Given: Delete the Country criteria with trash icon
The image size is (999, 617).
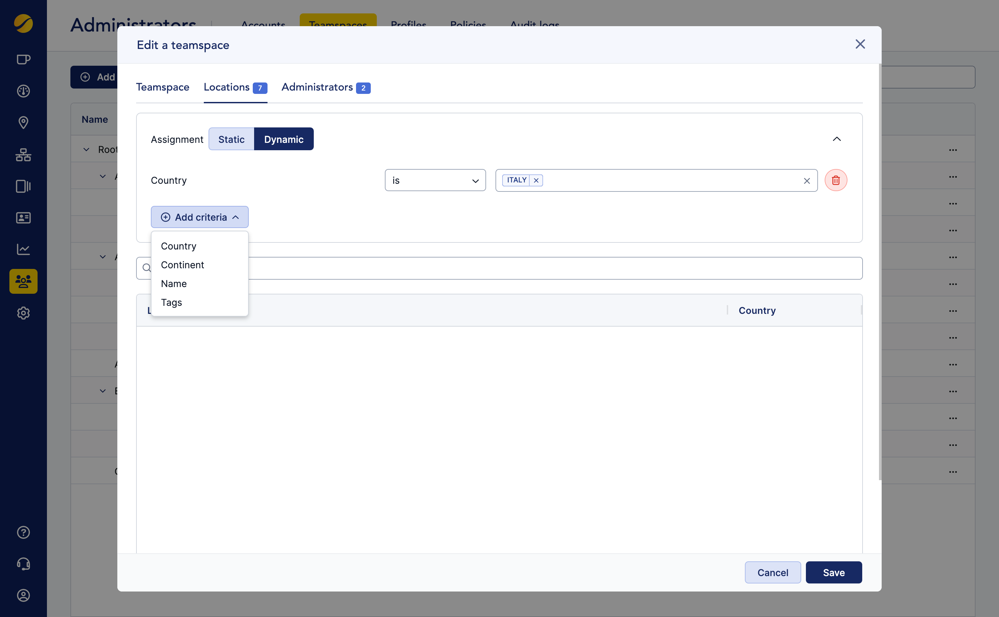Looking at the screenshot, I should [x=836, y=180].
